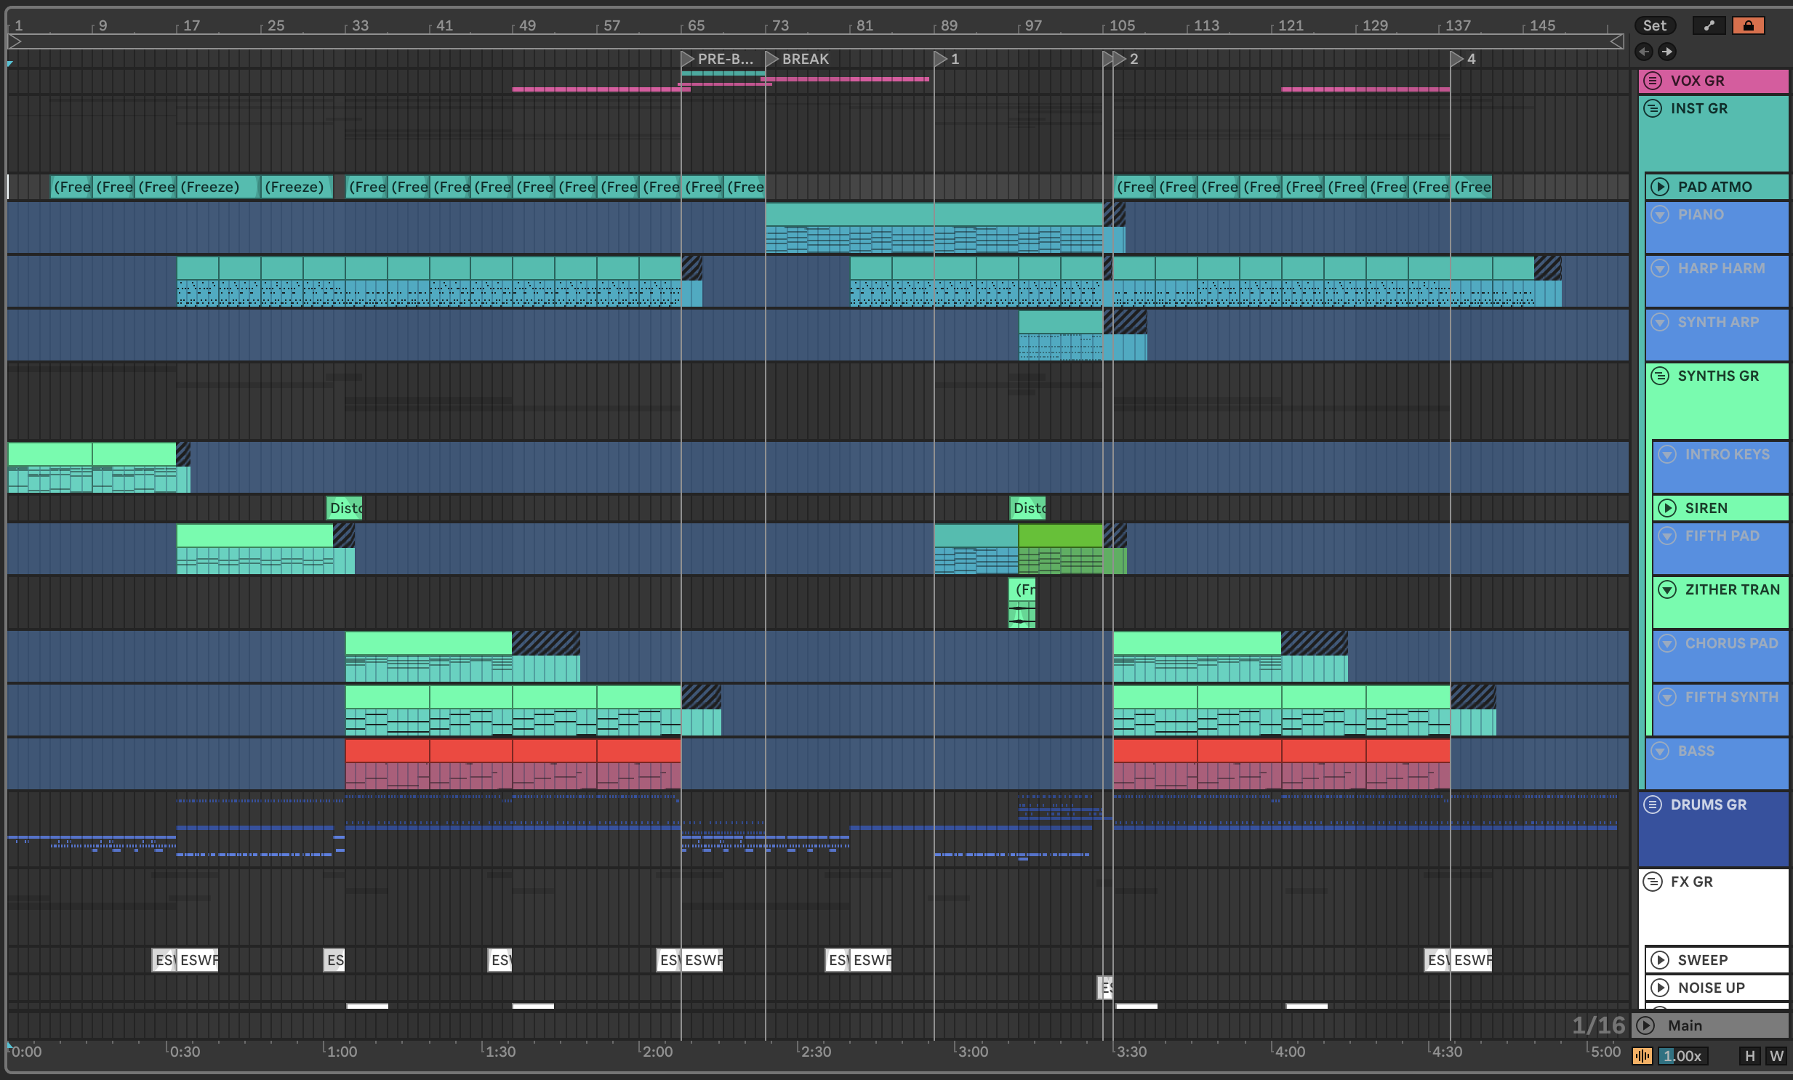Viewport: 1793px width, 1080px height.
Task: Unfold the SIREN track arrow
Action: pos(1667,507)
